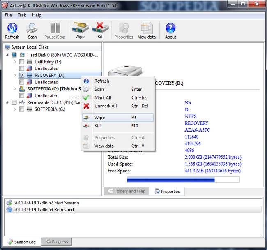Tick the SOFTPEDIA (G:) checkbox
The image size is (267, 250).
click(x=22, y=109)
